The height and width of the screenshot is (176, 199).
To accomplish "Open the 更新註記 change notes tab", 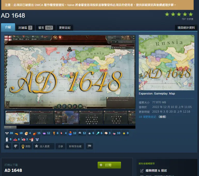I will (x=65, y=28).
